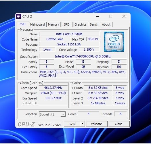Image resolution: width=151 pixels, height=144 pixels.
Task: Click the Validate button
Action: point(96,124)
